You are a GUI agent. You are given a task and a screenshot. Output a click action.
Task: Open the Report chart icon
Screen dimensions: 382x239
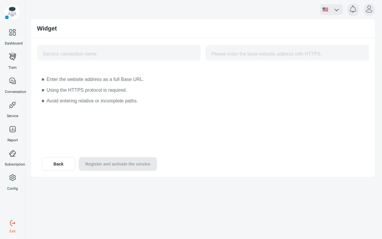(x=13, y=129)
